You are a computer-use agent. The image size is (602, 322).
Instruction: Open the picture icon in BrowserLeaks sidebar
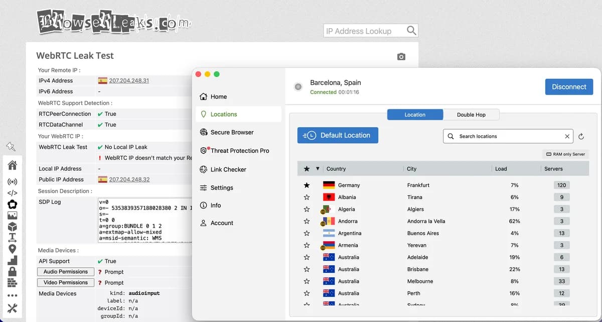[x=13, y=215]
